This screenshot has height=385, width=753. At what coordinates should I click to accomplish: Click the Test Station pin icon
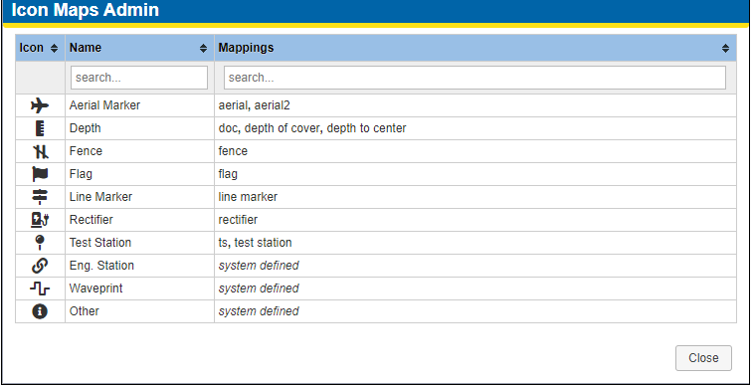click(40, 243)
